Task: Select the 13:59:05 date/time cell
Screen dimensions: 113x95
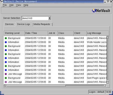Action: 35,82
